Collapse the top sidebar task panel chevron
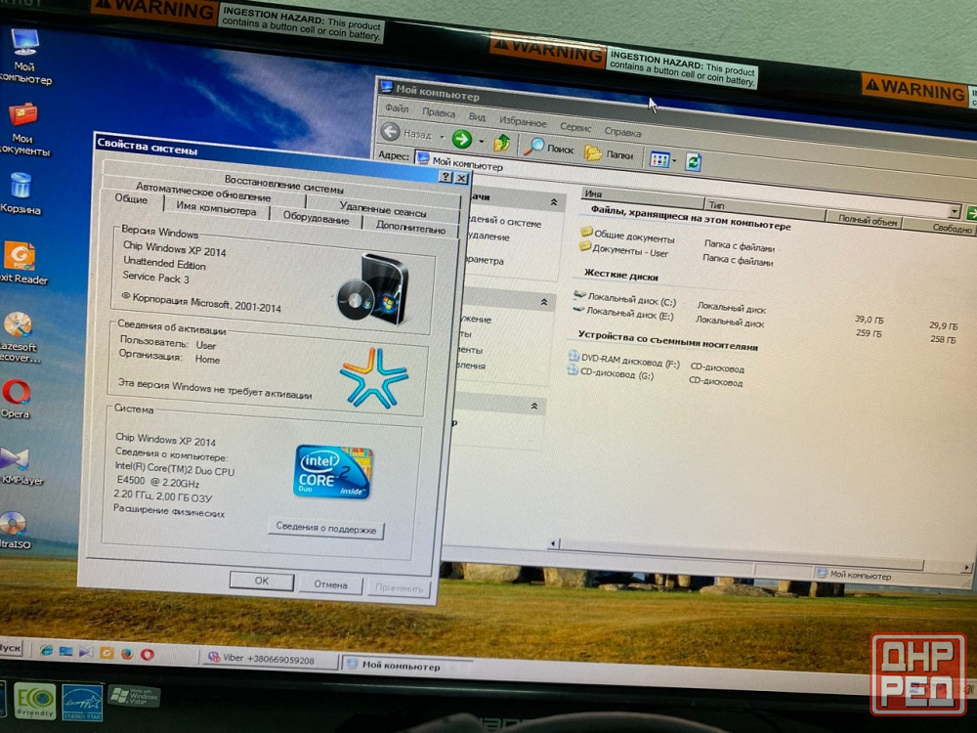 [x=553, y=202]
